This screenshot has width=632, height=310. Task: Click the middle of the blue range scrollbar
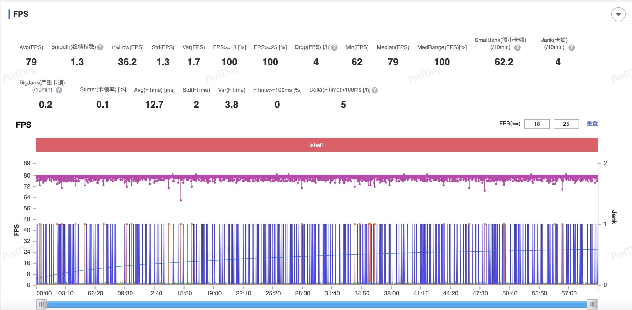point(317,304)
